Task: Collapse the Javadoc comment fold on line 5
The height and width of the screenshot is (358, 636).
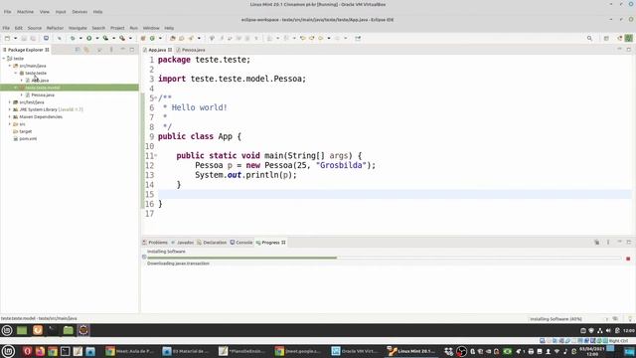Action: (155, 97)
